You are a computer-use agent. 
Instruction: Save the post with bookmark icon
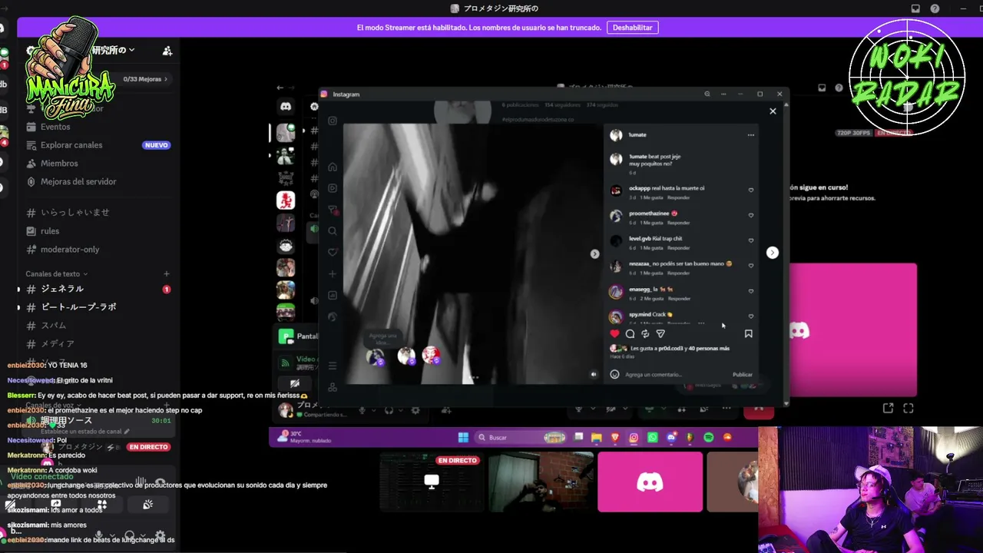[x=749, y=333]
